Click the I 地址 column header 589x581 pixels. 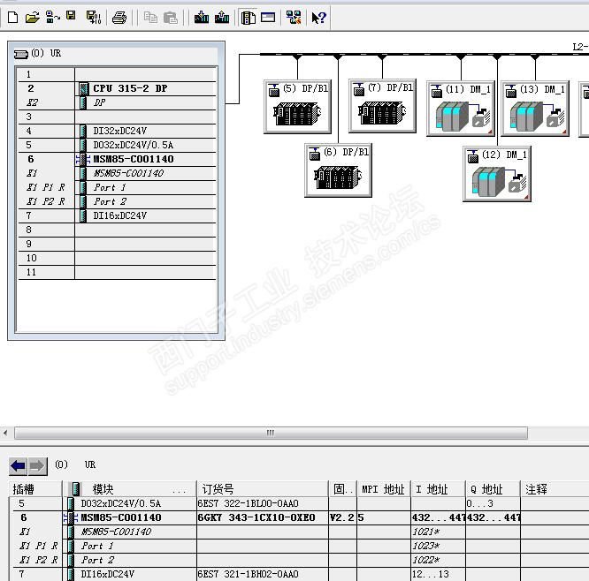point(438,489)
